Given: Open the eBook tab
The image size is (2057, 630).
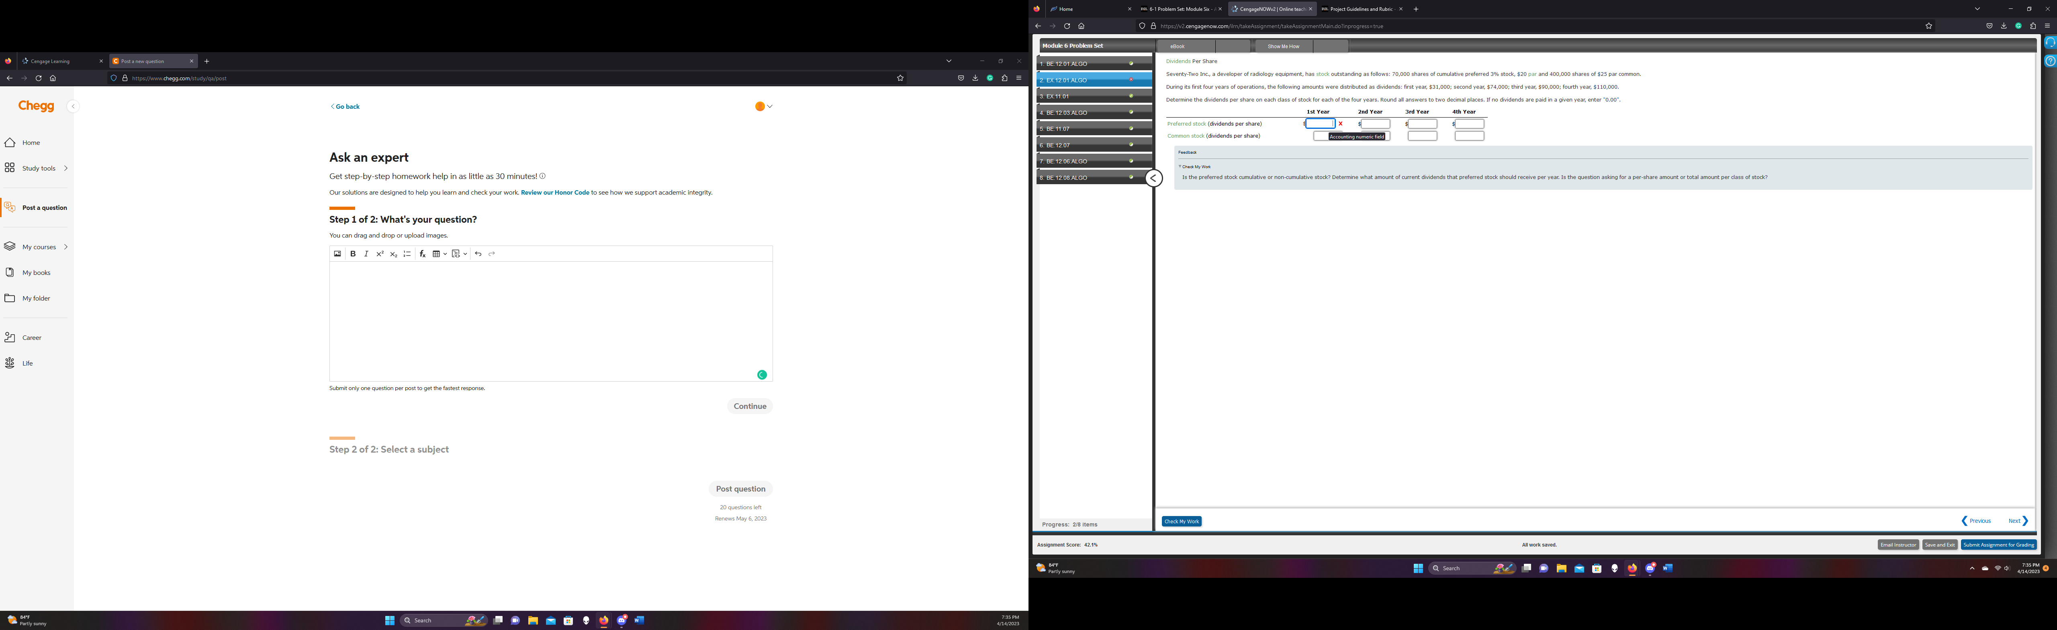Looking at the screenshot, I should (1178, 46).
